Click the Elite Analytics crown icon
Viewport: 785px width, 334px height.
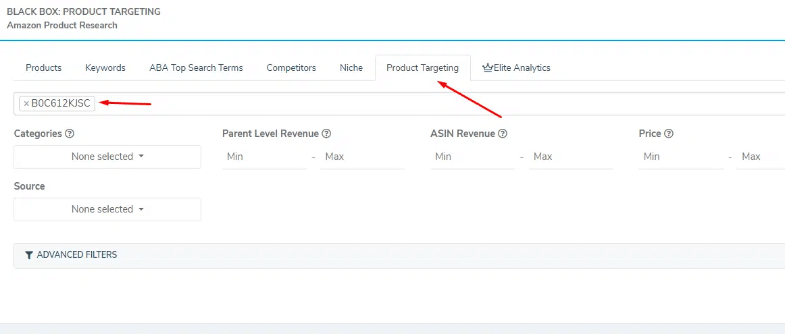coord(487,67)
